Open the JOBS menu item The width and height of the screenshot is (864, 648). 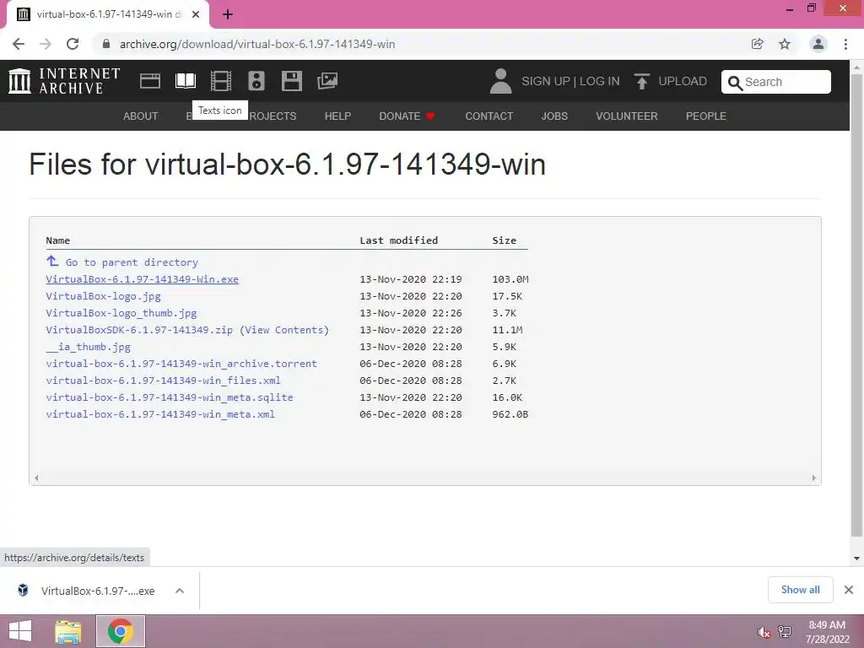tap(554, 116)
